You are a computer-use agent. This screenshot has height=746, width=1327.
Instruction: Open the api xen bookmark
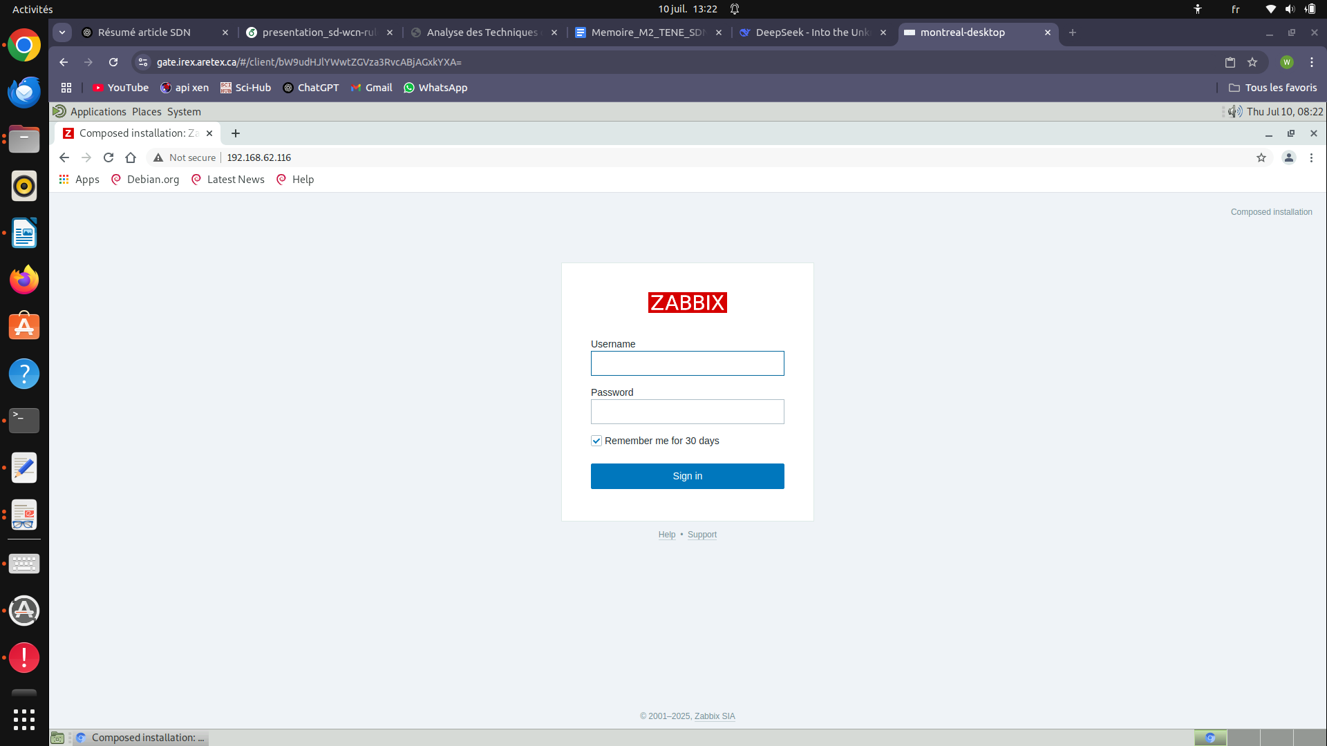[x=185, y=88]
